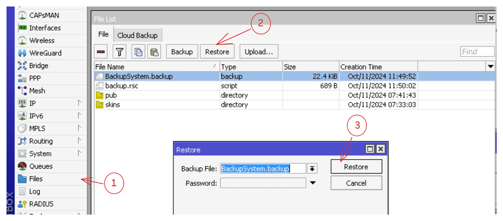The image size is (503, 221).
Task: Click the backup.rsc file icon
Action: (x=99, y=86)
